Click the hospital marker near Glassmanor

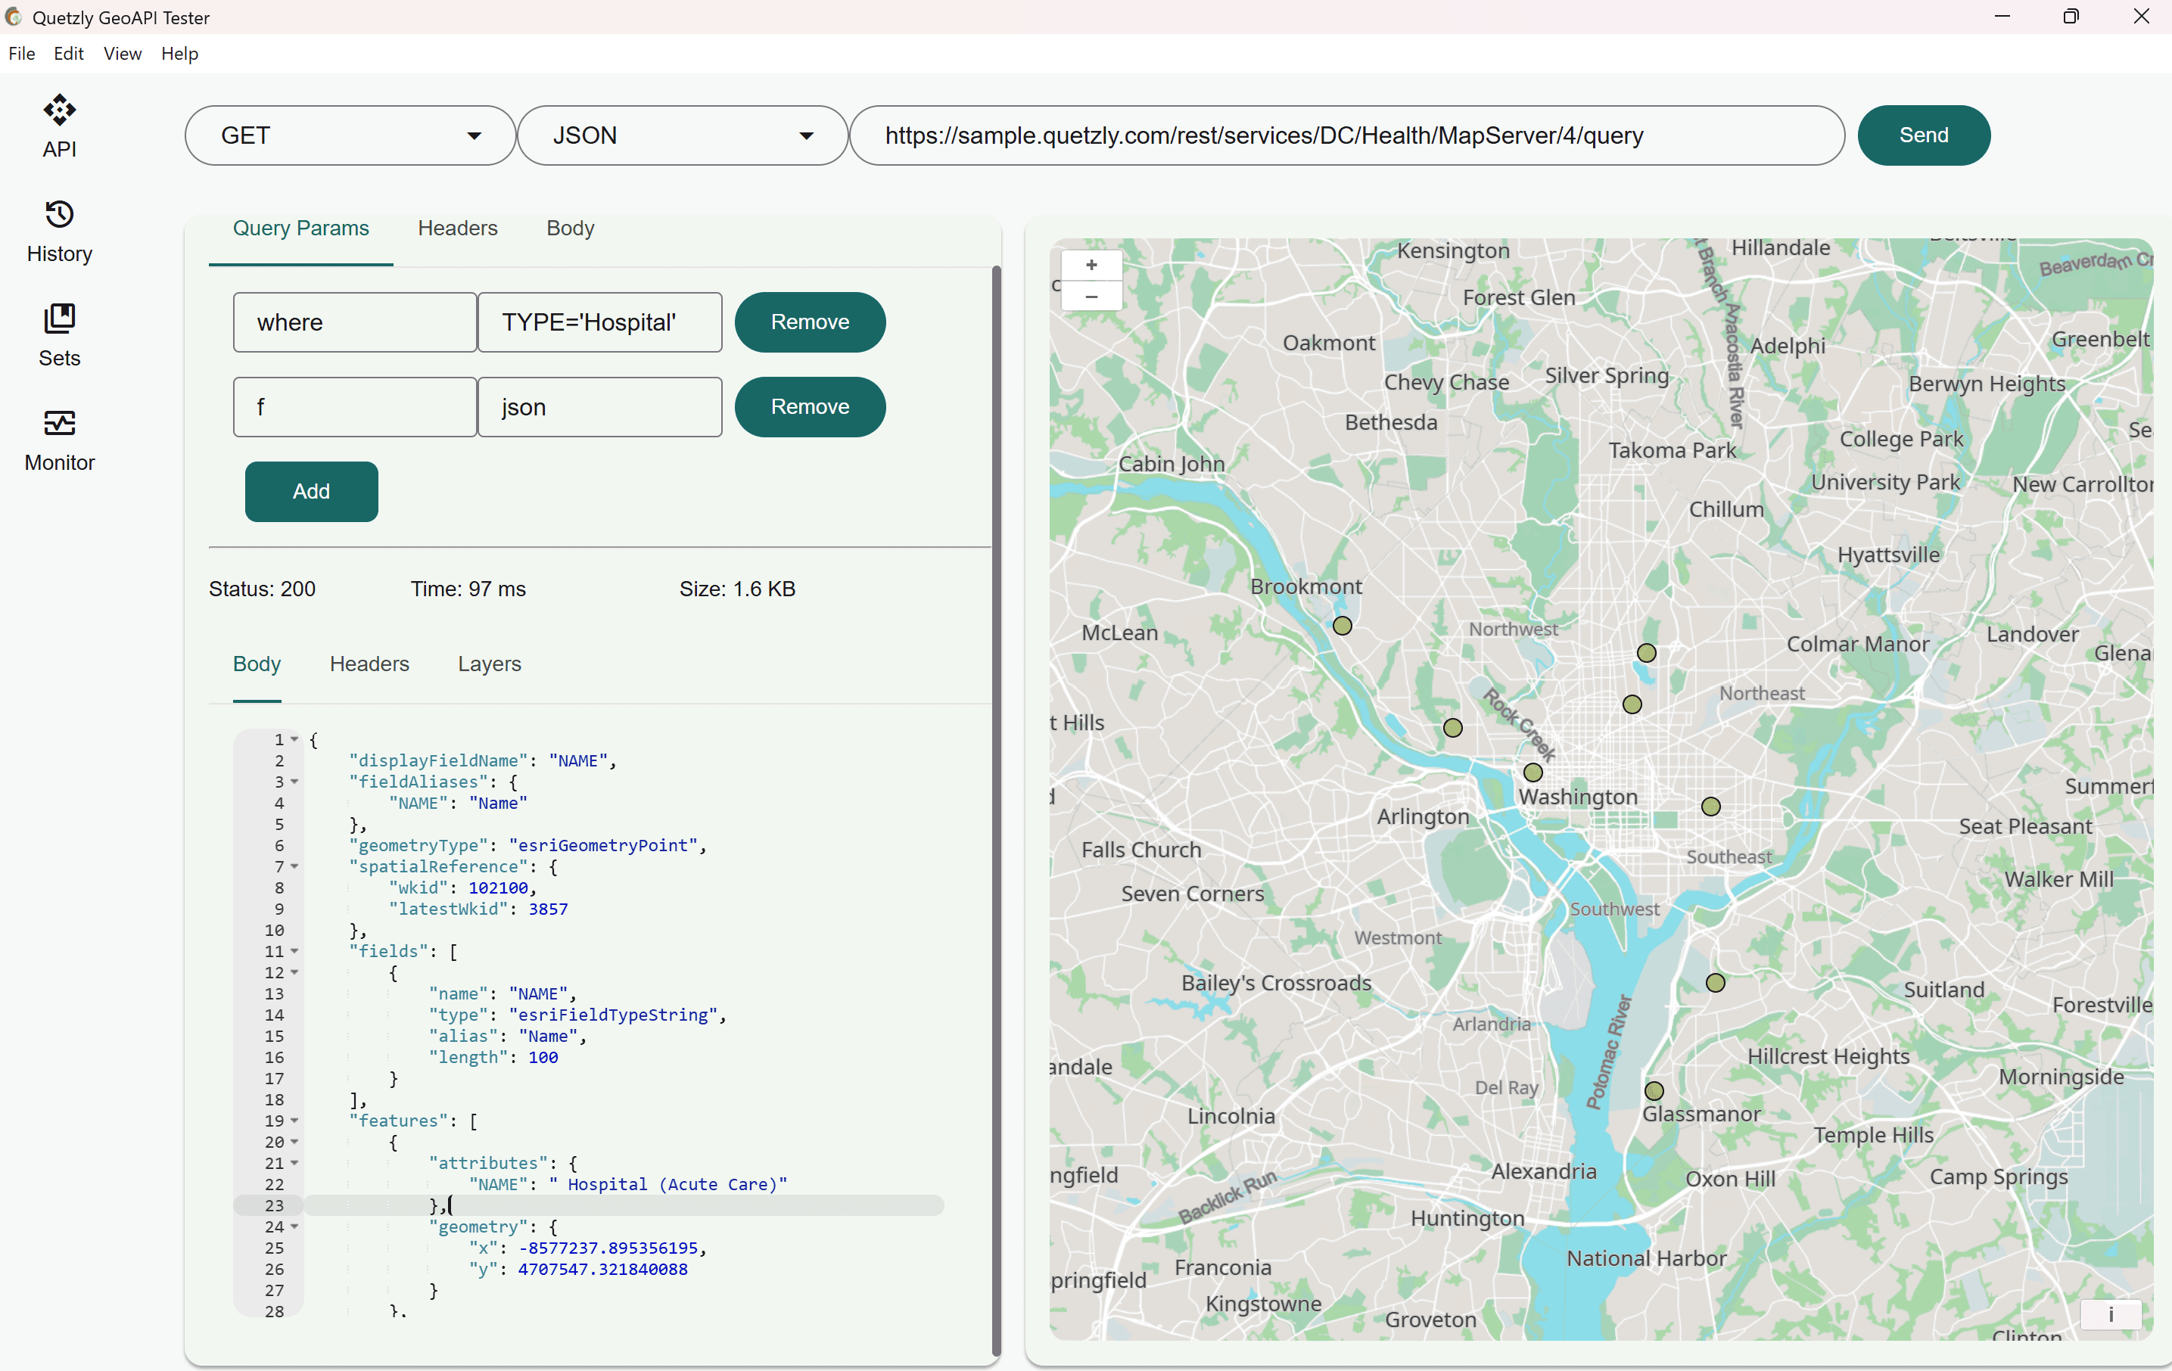pos(1654,1090)
